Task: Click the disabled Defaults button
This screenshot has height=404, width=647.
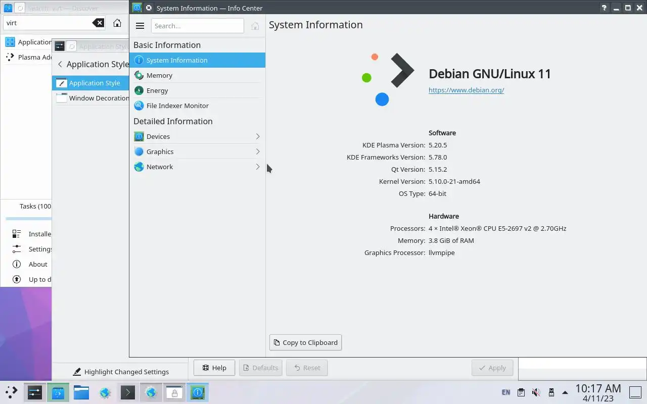Action: tap(261, 368)
